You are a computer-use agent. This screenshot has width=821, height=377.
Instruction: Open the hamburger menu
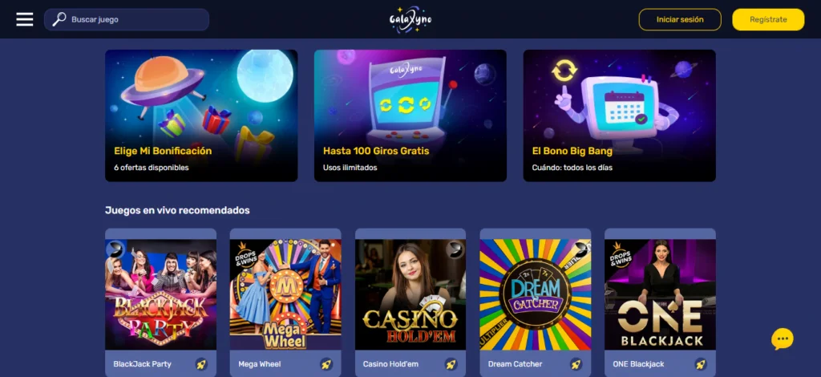pyautogui.click(x=25, y=19)
